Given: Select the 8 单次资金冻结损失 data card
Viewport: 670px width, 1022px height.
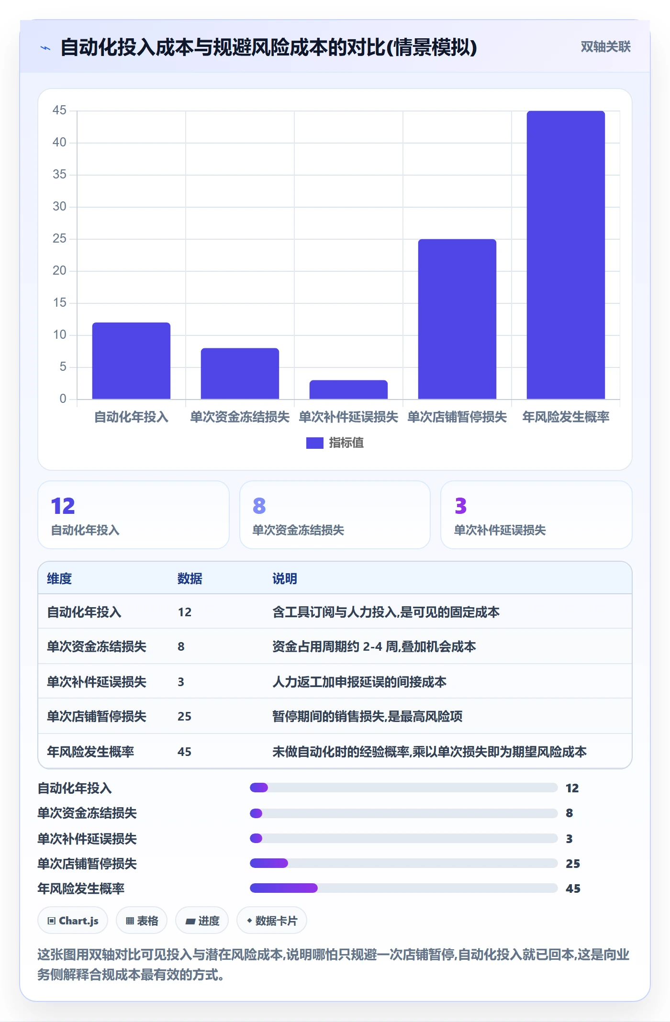Looking at the screenshot, I should (335, 515).
